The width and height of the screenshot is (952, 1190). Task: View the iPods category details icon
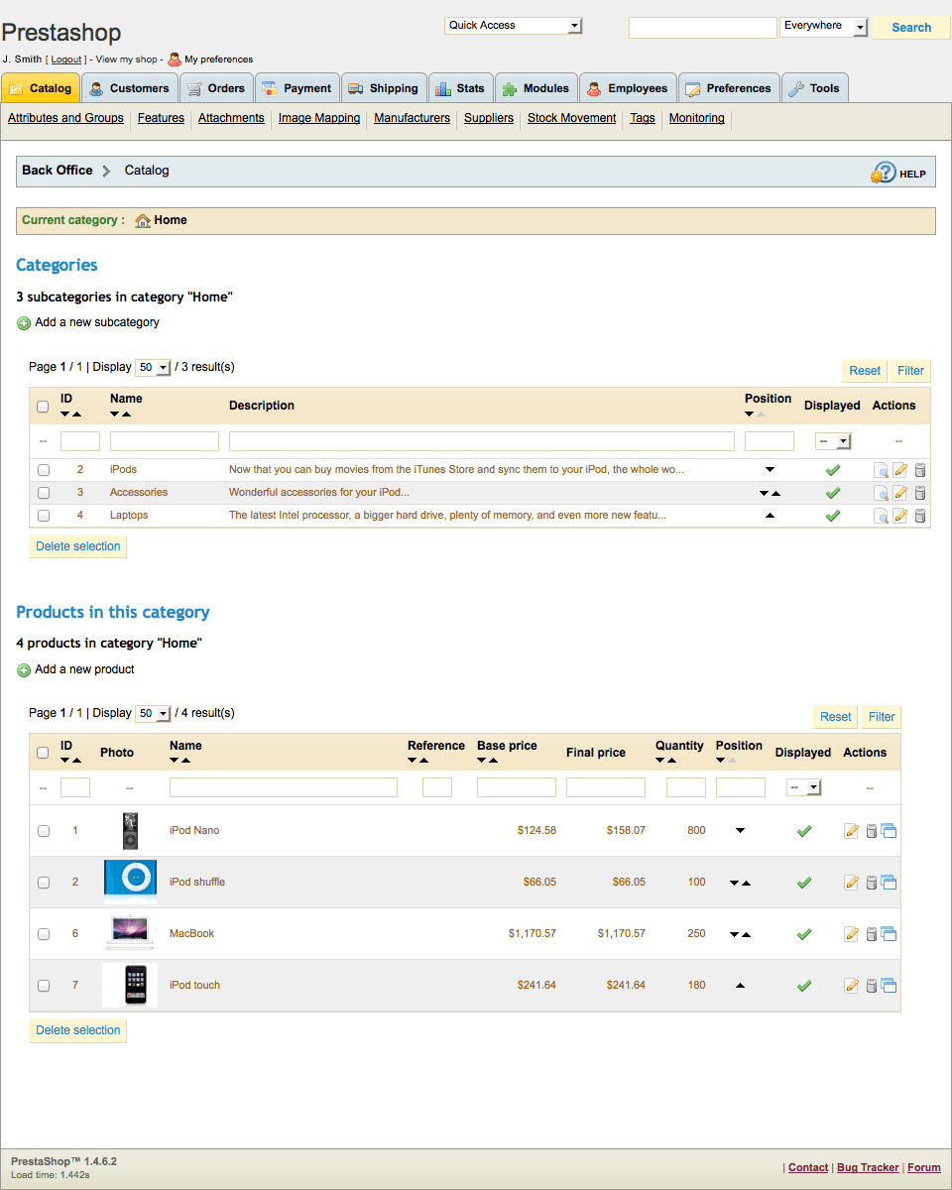point(881,470)
